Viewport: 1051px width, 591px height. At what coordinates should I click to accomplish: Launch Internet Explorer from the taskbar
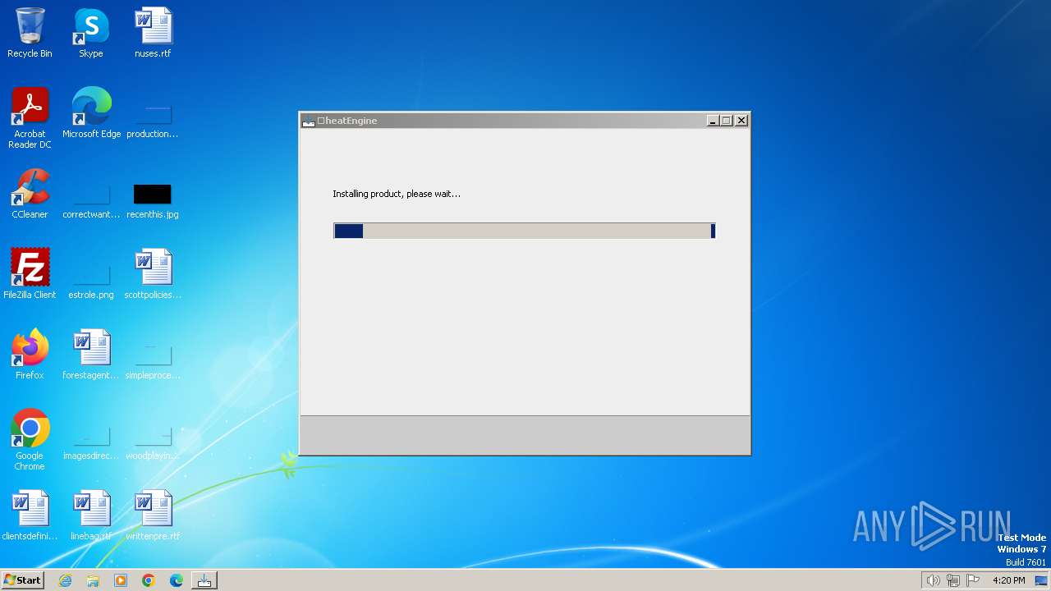pyautogui.click(x=65, y=580)
